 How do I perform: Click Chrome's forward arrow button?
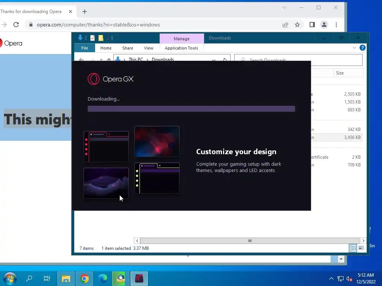(4, 25)
